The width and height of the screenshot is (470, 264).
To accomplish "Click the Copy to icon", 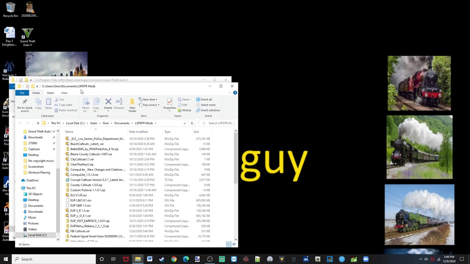I will tap(96, 105).
